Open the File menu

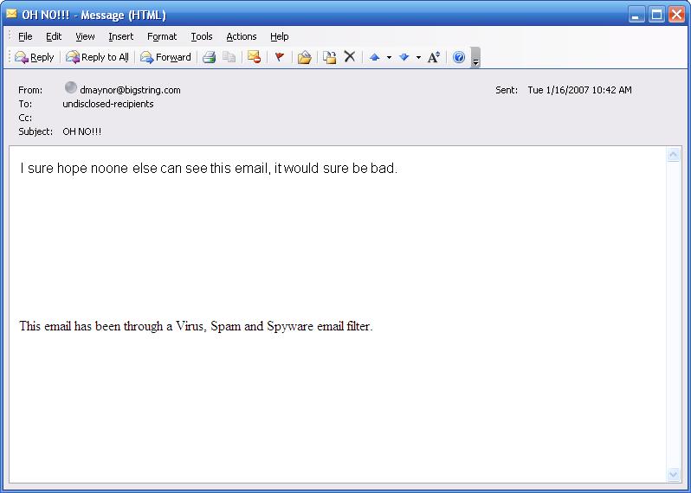pyautogui.click(x=25, y=36)
